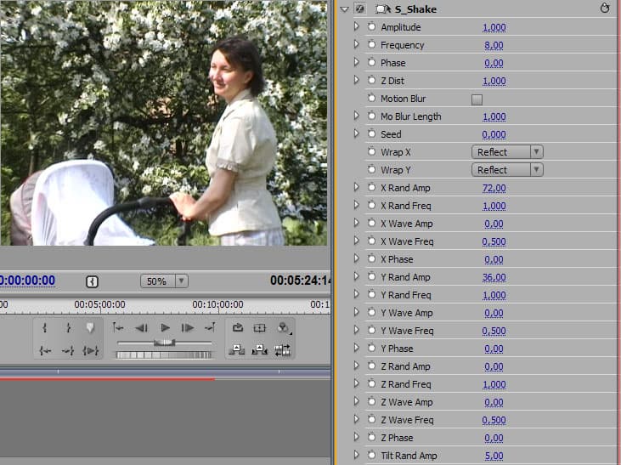Toggle Z Rand Freq stopwatch

(371, 383)
